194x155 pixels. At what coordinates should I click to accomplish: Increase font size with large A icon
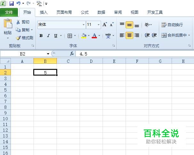[105, 25]
